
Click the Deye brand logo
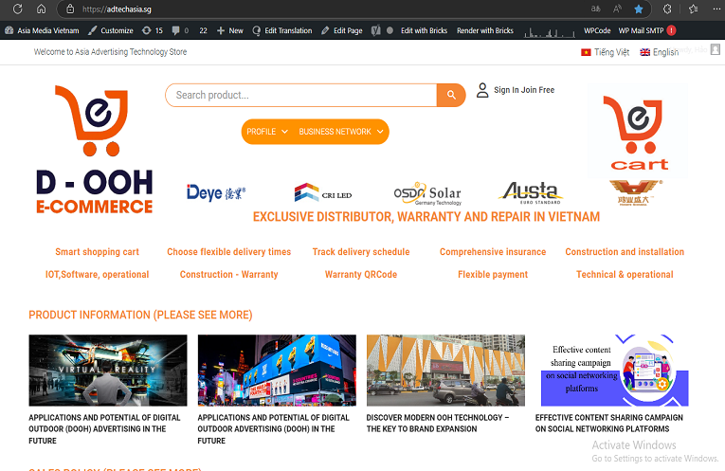click(216, 193)
